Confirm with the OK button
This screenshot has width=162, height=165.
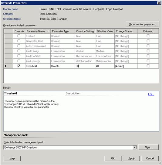pyautogui.click(x=113, y=158)
